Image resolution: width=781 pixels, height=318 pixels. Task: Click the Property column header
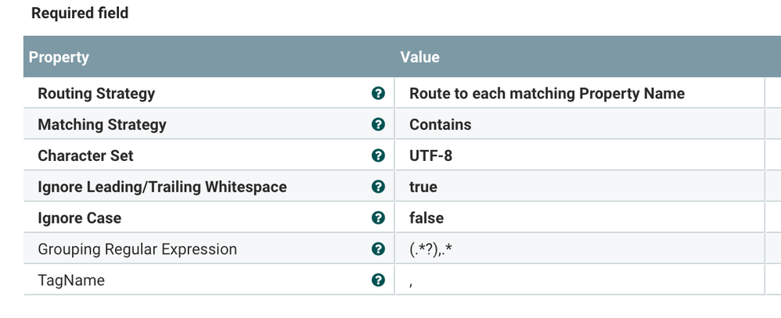coord(59,57)
